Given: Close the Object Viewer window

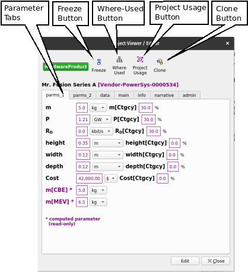Looking at the screenshot, I should pyautogui.click(x=227, y=43).
